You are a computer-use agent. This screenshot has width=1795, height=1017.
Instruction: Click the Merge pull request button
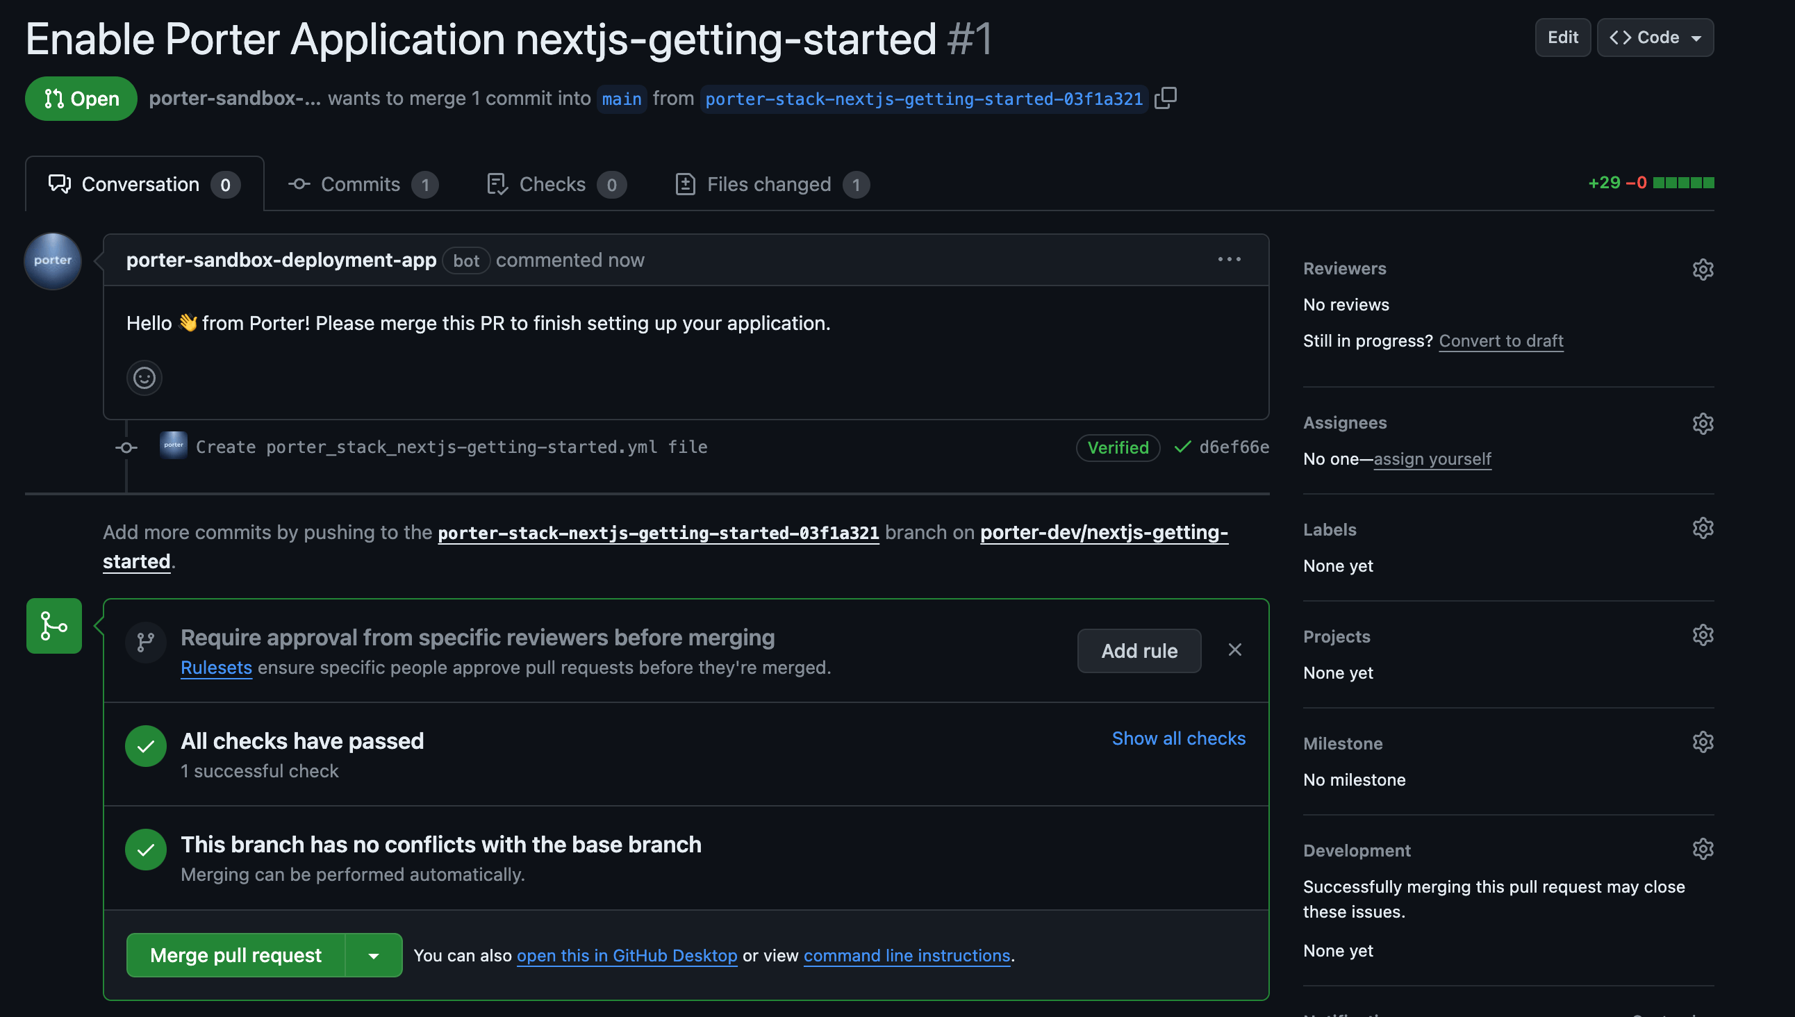coord(235,955)
